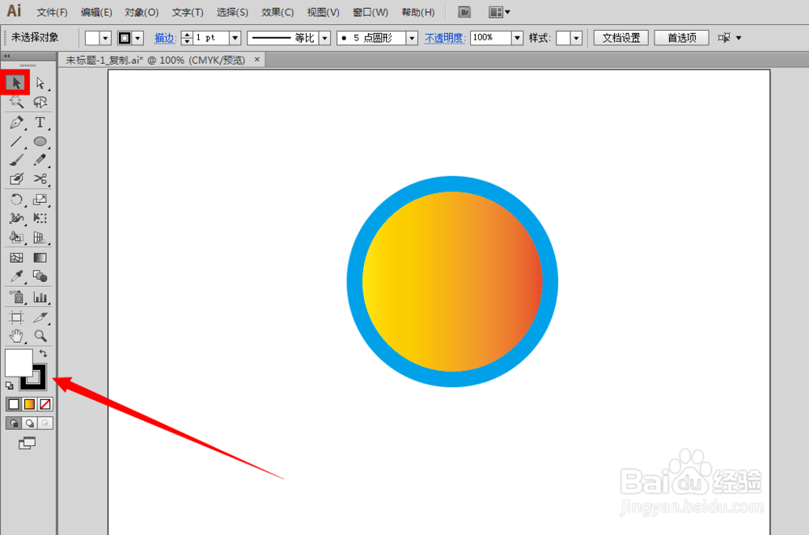809x535 pixels.
Task: Open 描边 stroke panel link
Action: click(x=165, y=38)
